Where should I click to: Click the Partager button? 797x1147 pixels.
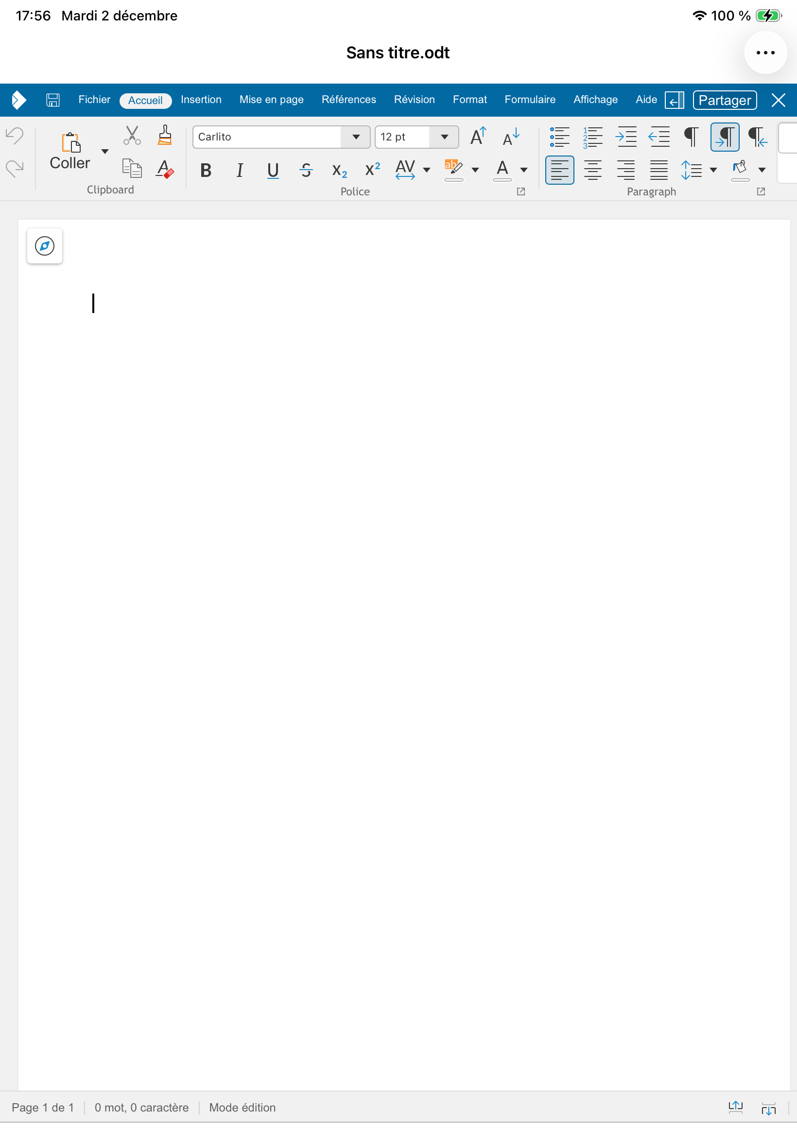(724, 100)
